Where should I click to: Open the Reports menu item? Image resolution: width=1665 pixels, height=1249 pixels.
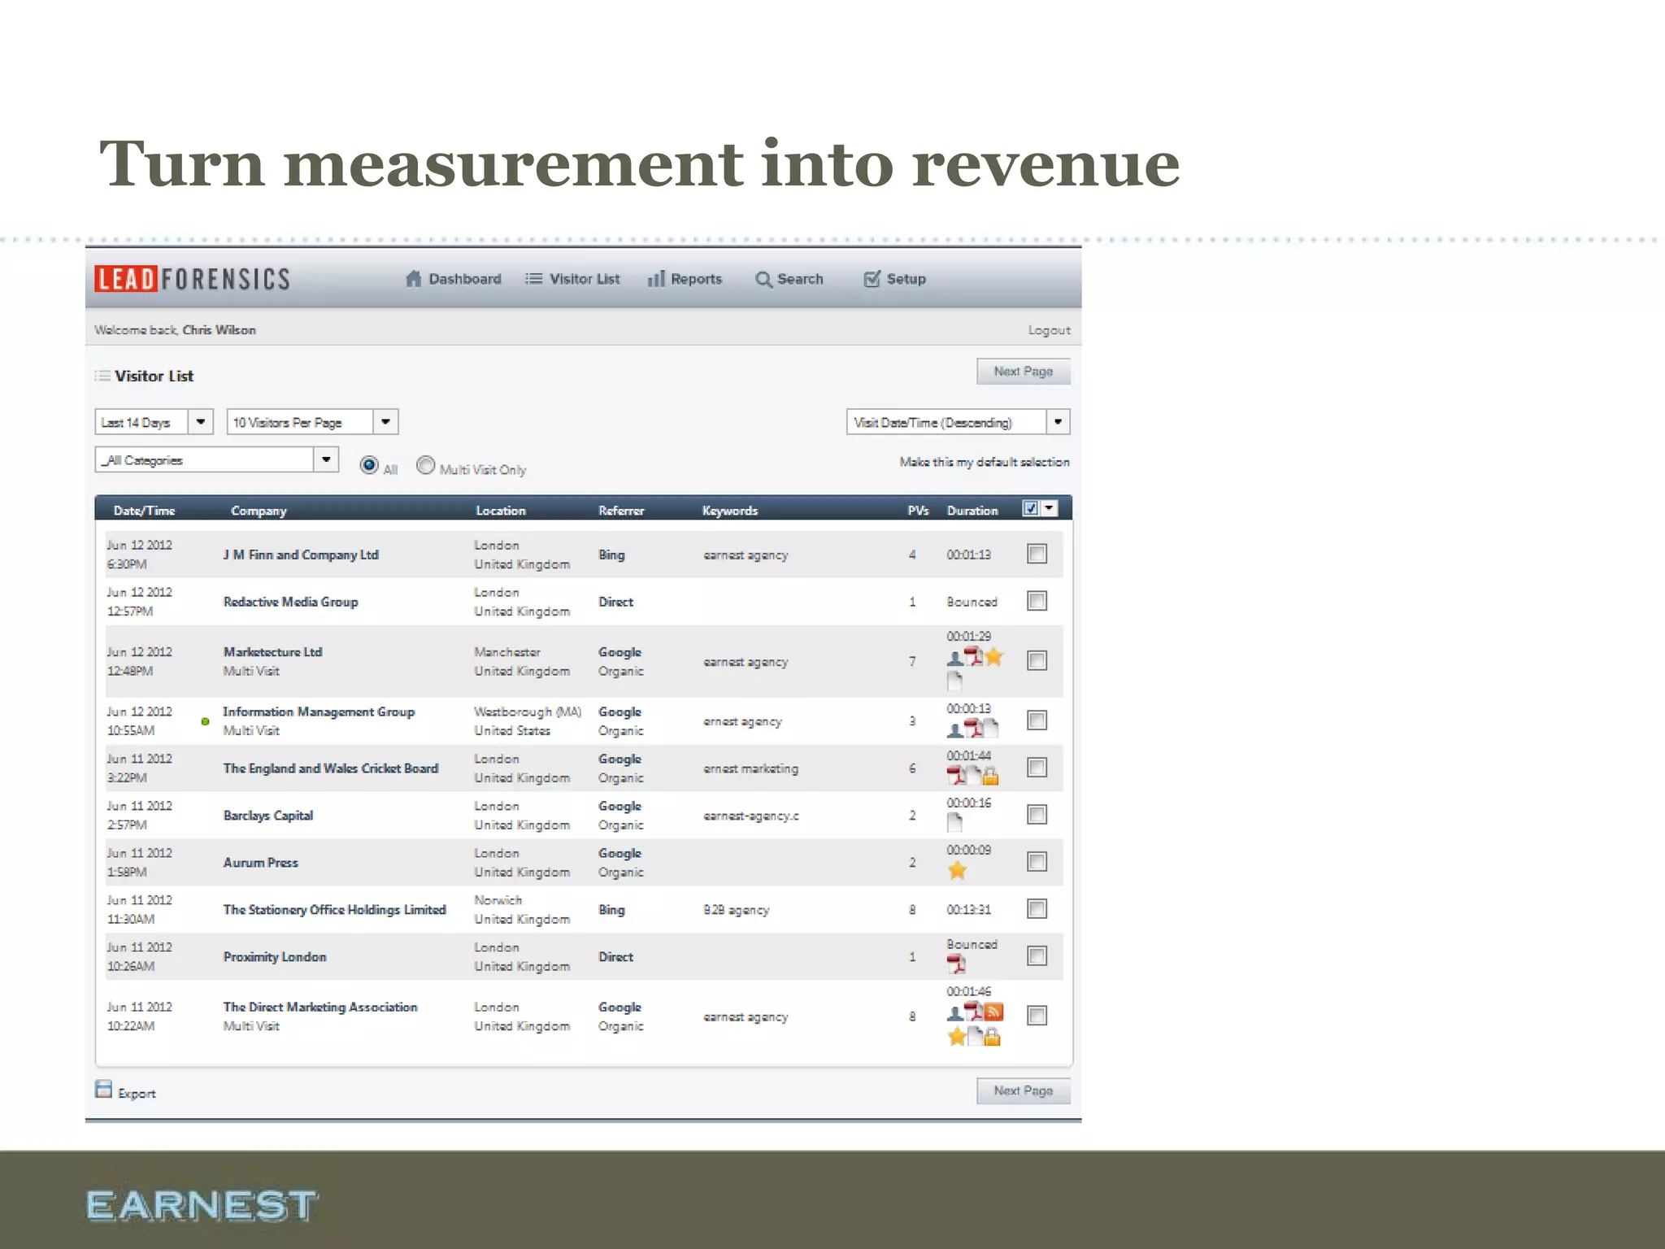[685, 279]
